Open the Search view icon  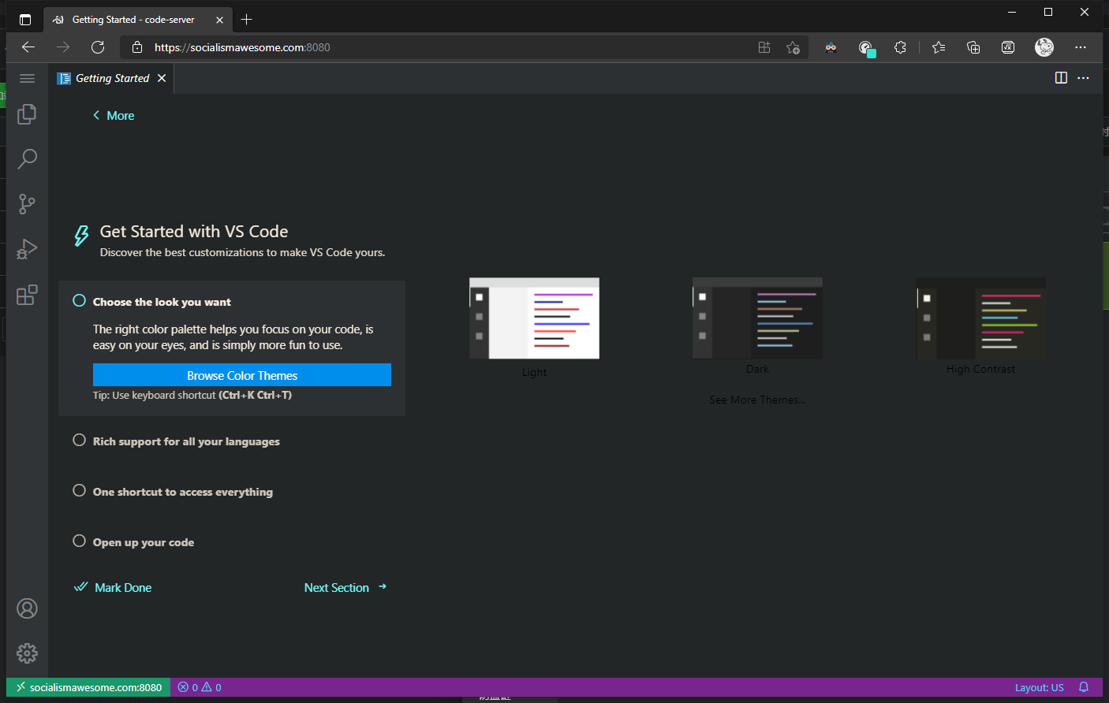(27, 159)
